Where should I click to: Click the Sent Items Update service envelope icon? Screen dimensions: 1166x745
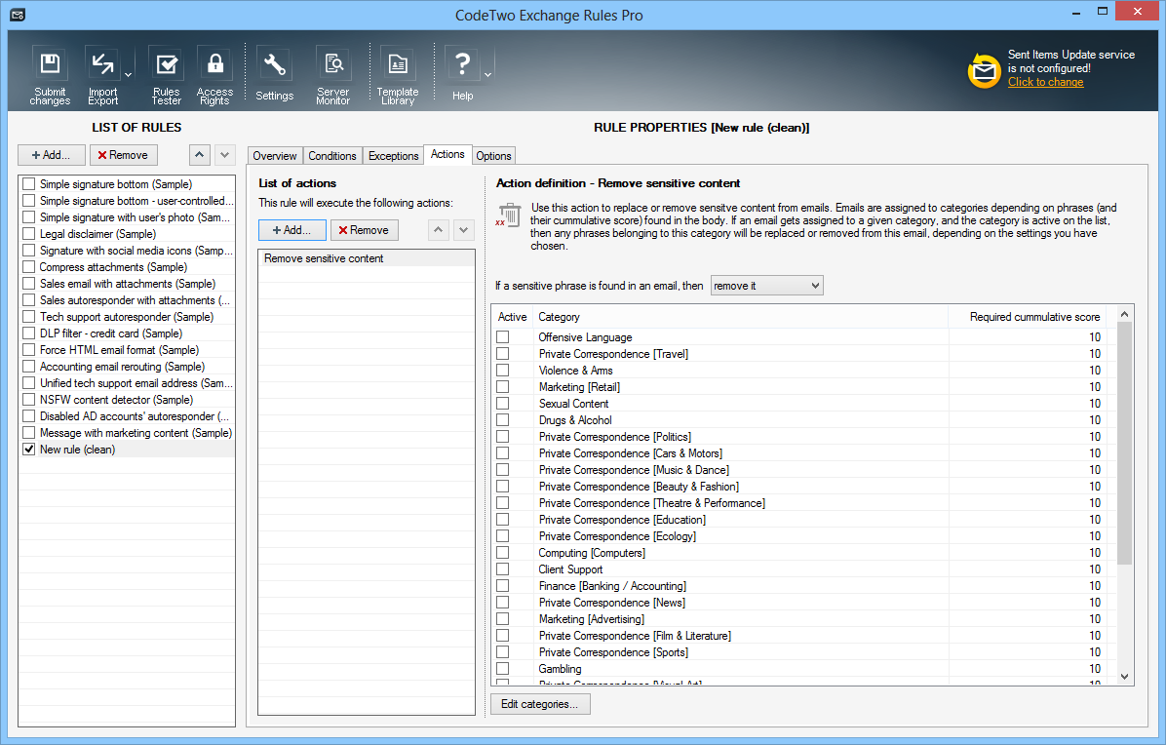[984, 71]
